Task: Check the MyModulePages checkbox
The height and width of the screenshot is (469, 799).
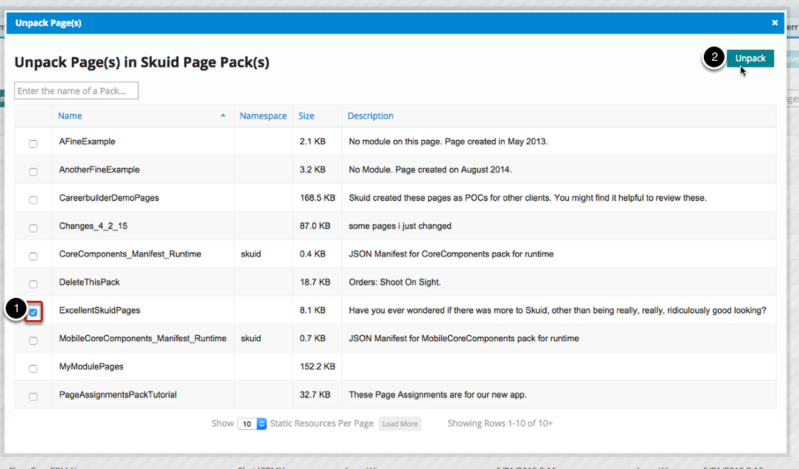Action: click(33, 369)
